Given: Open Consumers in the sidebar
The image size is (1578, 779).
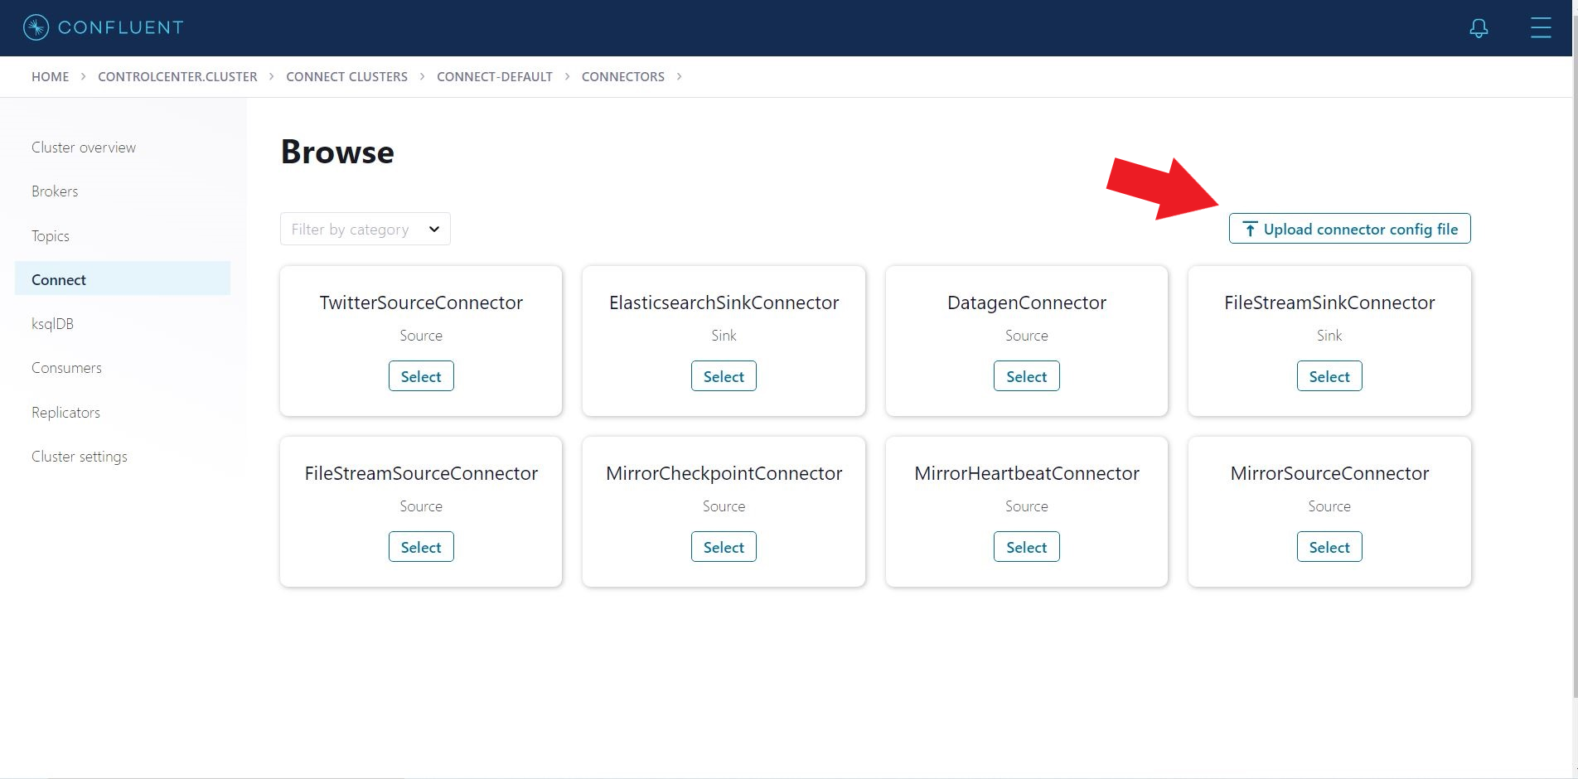Looking at the screenshot, I should click(x=66, y=368).
